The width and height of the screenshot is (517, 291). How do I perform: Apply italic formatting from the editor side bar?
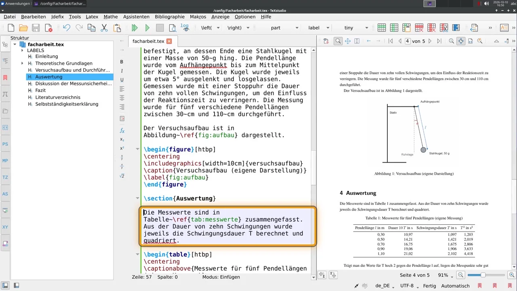point(122,71)
